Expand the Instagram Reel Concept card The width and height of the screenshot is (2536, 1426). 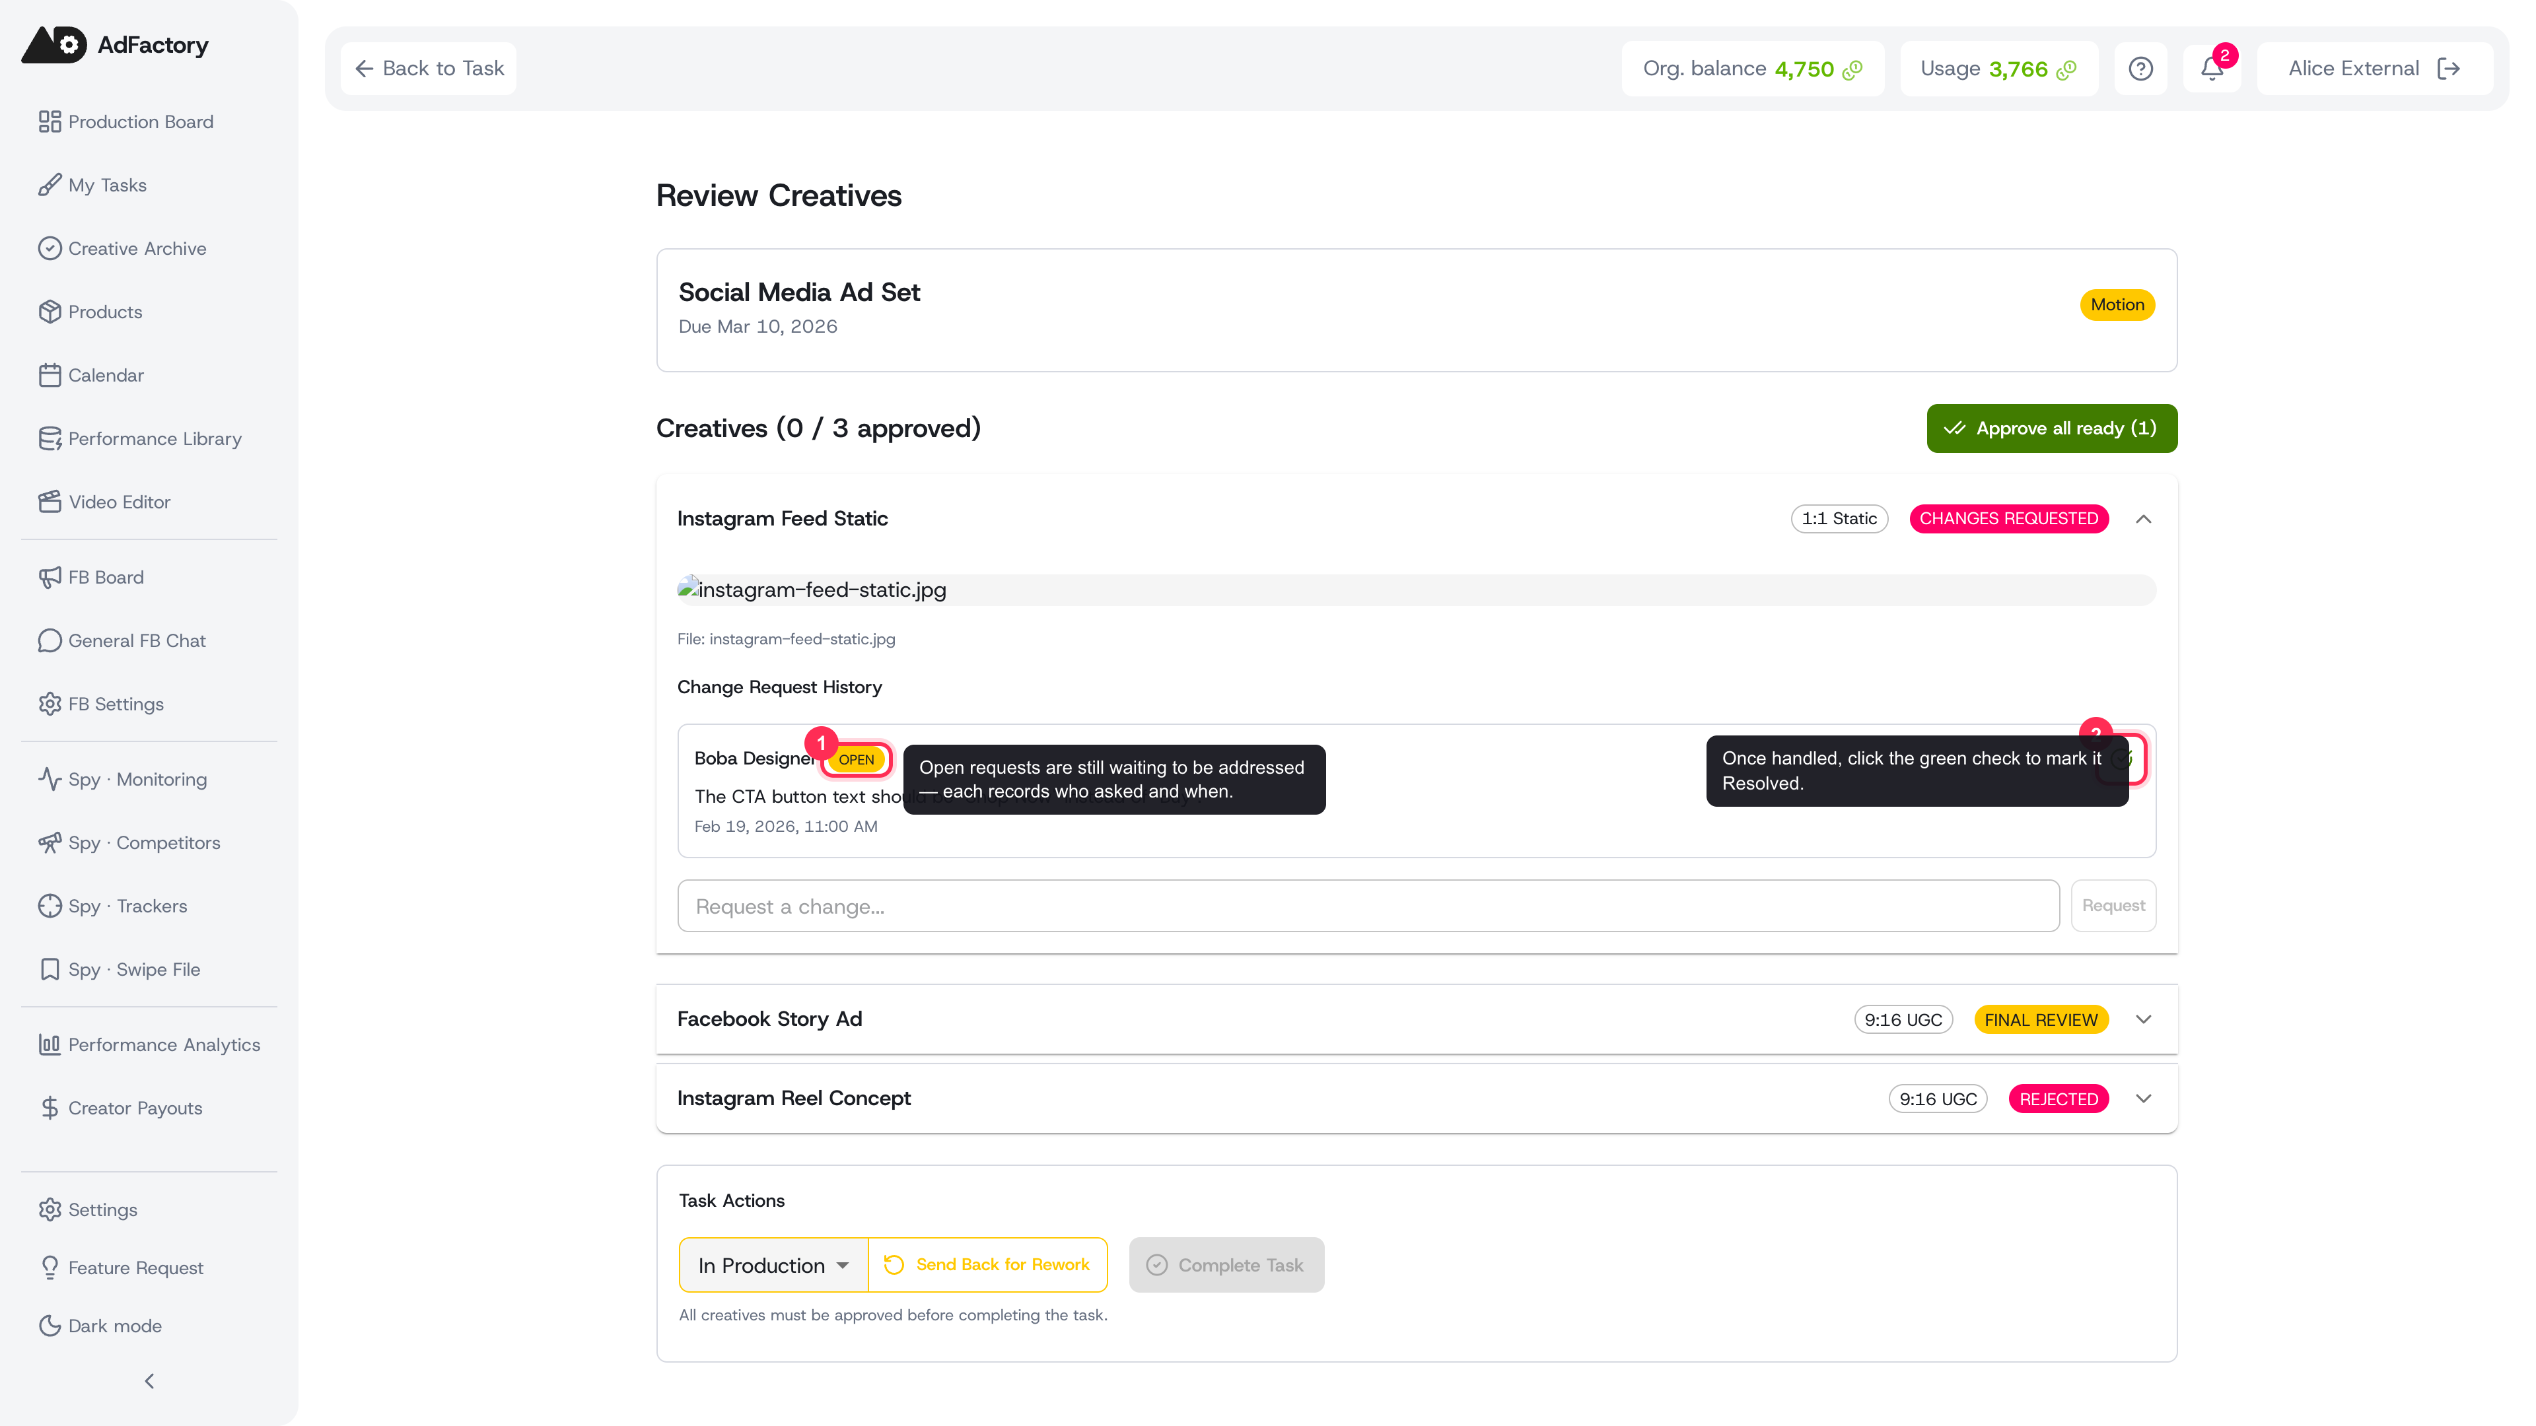click(x=2144, y=1099)
